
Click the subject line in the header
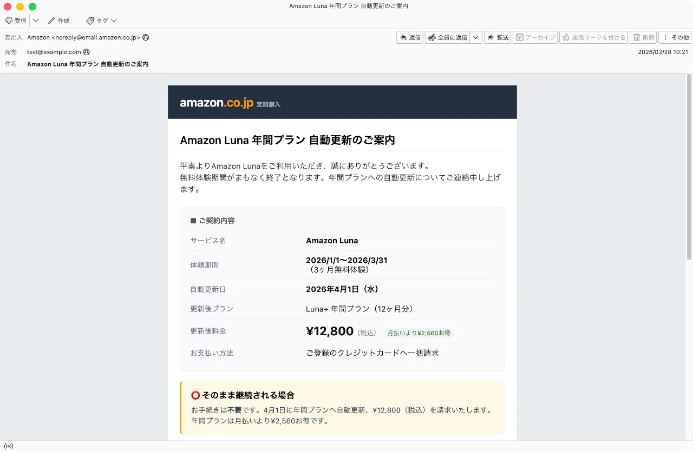pyautogui.click(x=88, y=64)
